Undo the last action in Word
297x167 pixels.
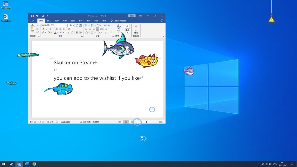point(37,16)
